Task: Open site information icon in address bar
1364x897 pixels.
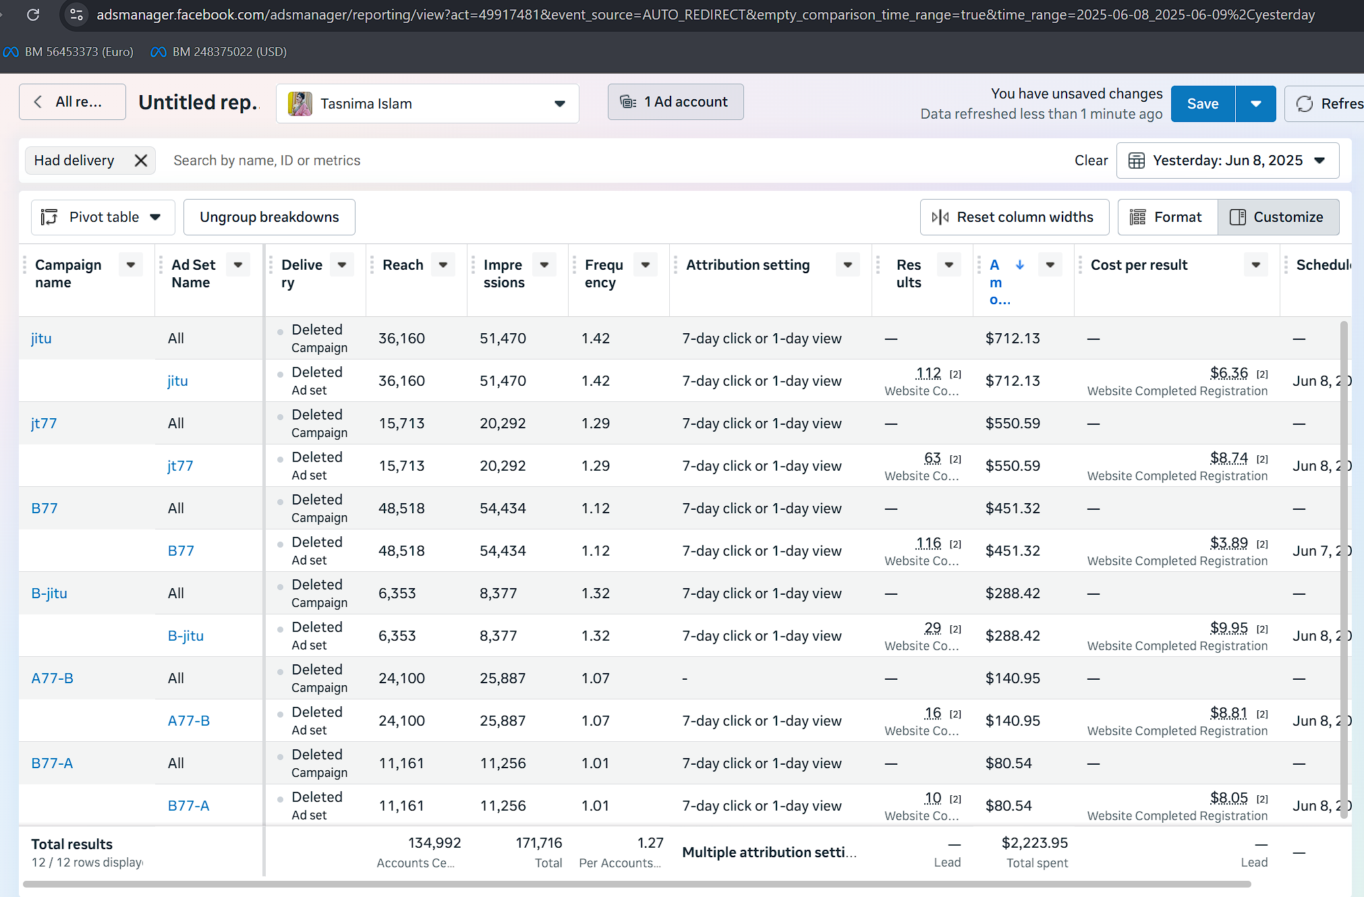Action: point(77,14)
